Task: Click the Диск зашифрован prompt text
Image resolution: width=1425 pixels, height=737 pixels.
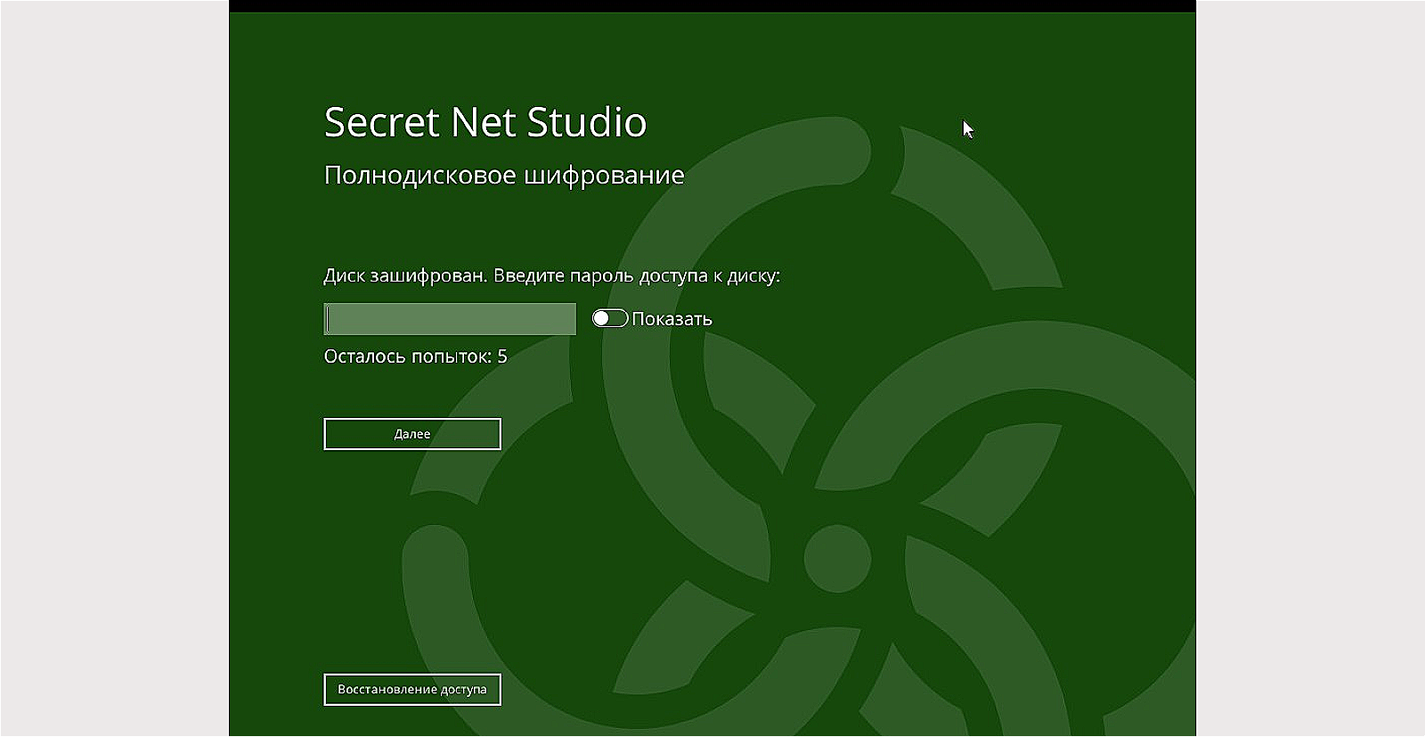Action: [552, 275]
